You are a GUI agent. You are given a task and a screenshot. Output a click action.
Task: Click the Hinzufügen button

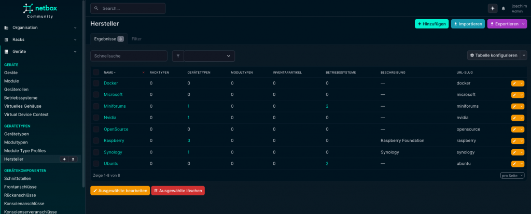432,24
